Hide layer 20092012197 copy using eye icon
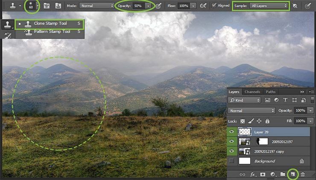 [x=232, y=151]
